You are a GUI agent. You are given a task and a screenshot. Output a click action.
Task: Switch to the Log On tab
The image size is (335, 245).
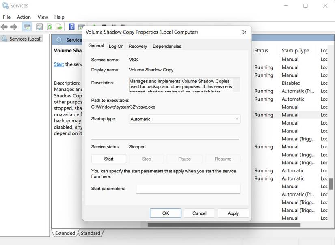(116, 46)
